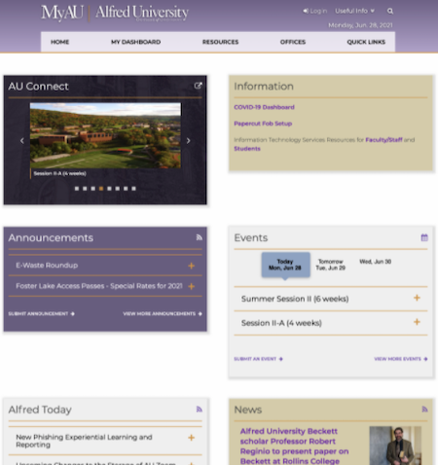
Task: Click VIEW MORE ANNOUNCEMENTS link
Action: point(163,313)
